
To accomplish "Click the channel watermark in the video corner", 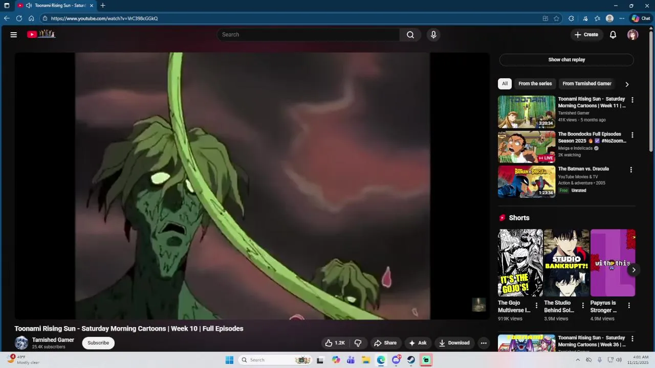I will click(x=478, y=305).
